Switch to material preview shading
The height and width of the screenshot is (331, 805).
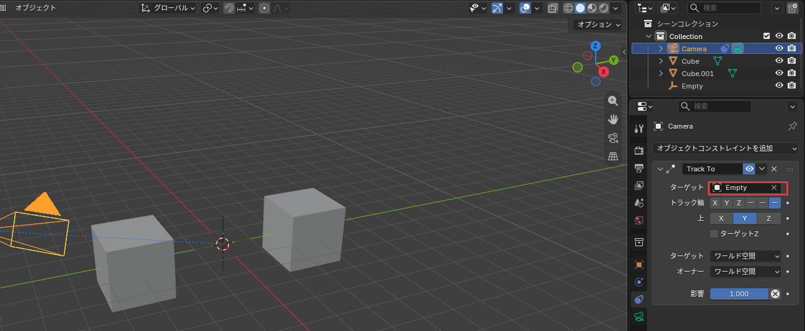(592, 8)
